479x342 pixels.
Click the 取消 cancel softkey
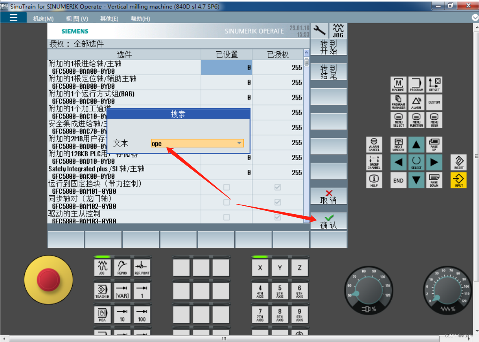[x=329, y=196]
